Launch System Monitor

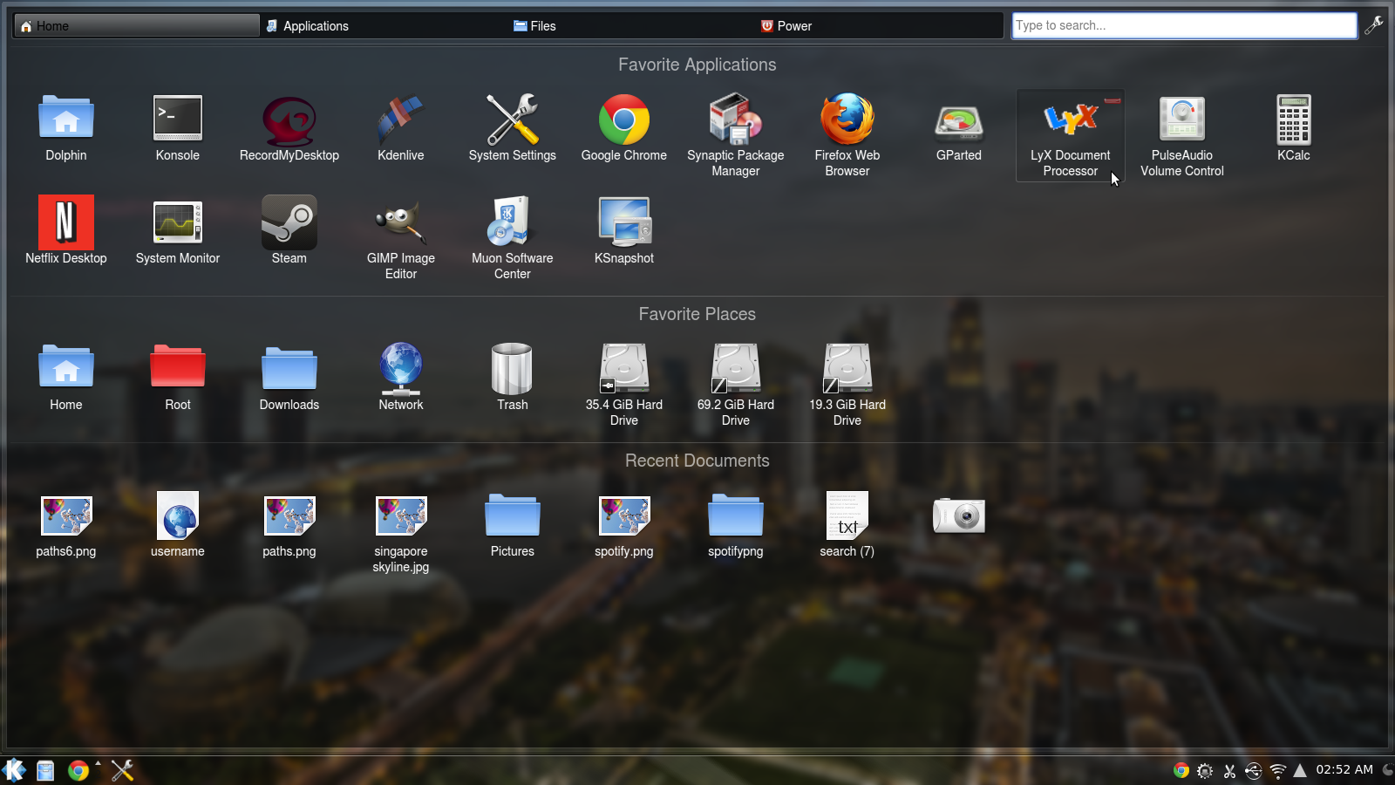[x=178, y=231]
